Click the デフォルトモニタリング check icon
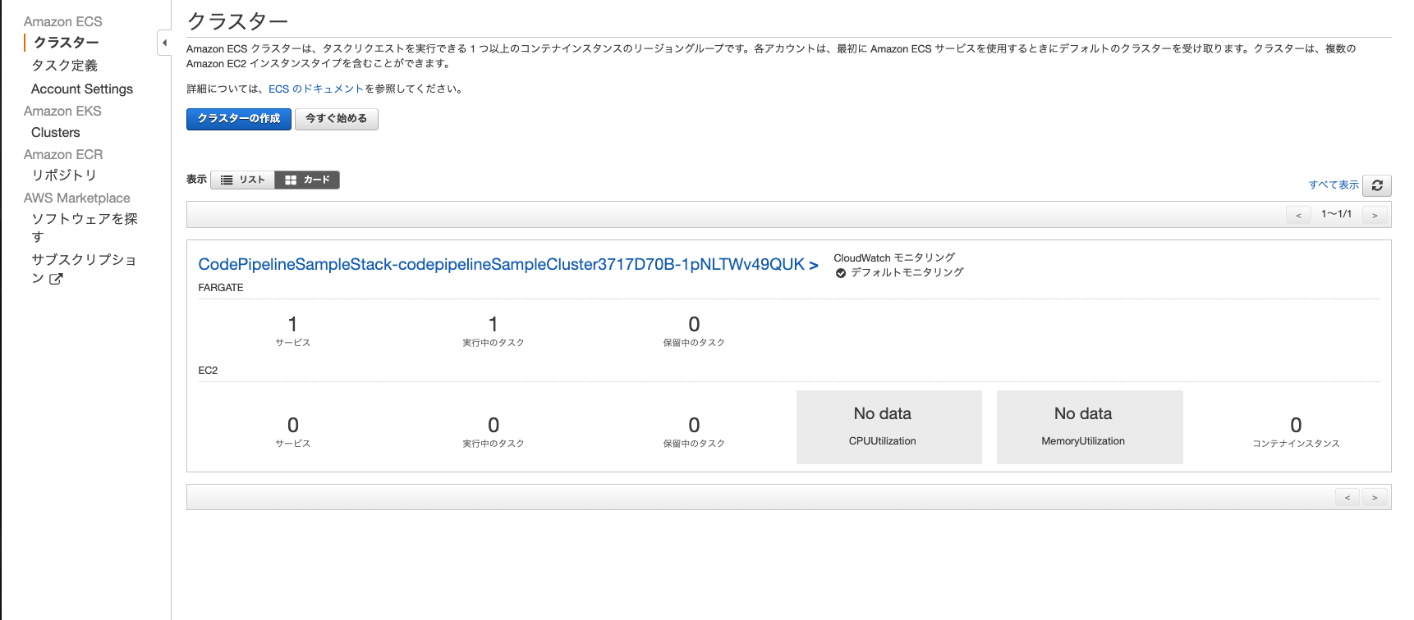The width and height of the screenshot is (1414, 620). pyautogui.click(x=841, y=273)
